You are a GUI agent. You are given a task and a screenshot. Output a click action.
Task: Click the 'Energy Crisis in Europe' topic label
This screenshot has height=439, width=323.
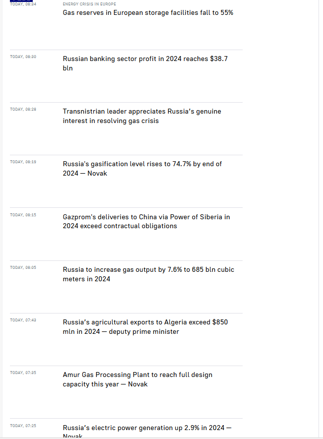89,4
